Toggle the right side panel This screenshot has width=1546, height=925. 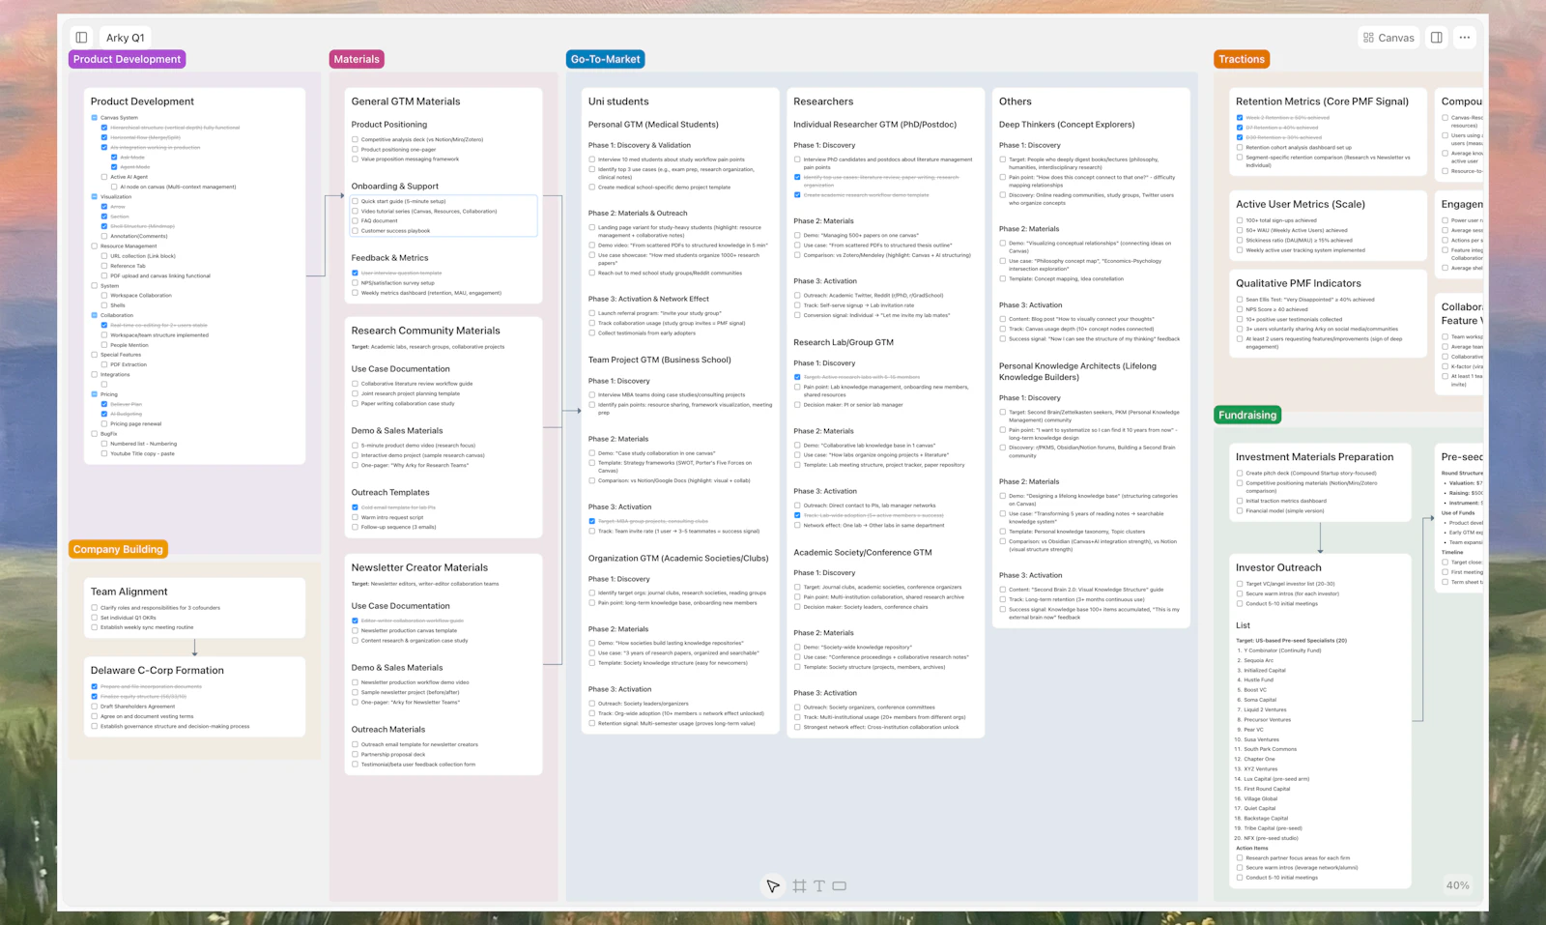coord(1434,37)
